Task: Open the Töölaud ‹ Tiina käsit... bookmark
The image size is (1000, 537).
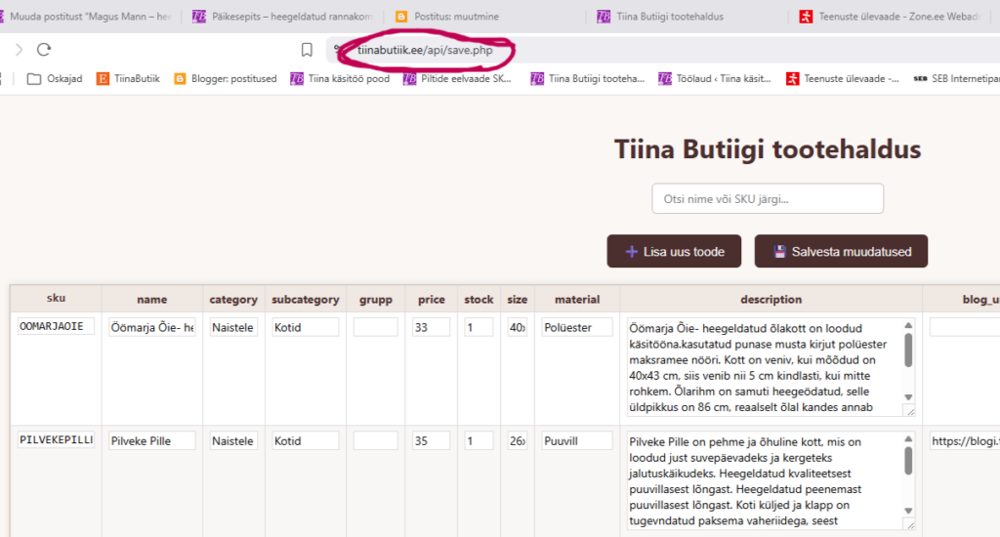Action: [715, 78]
